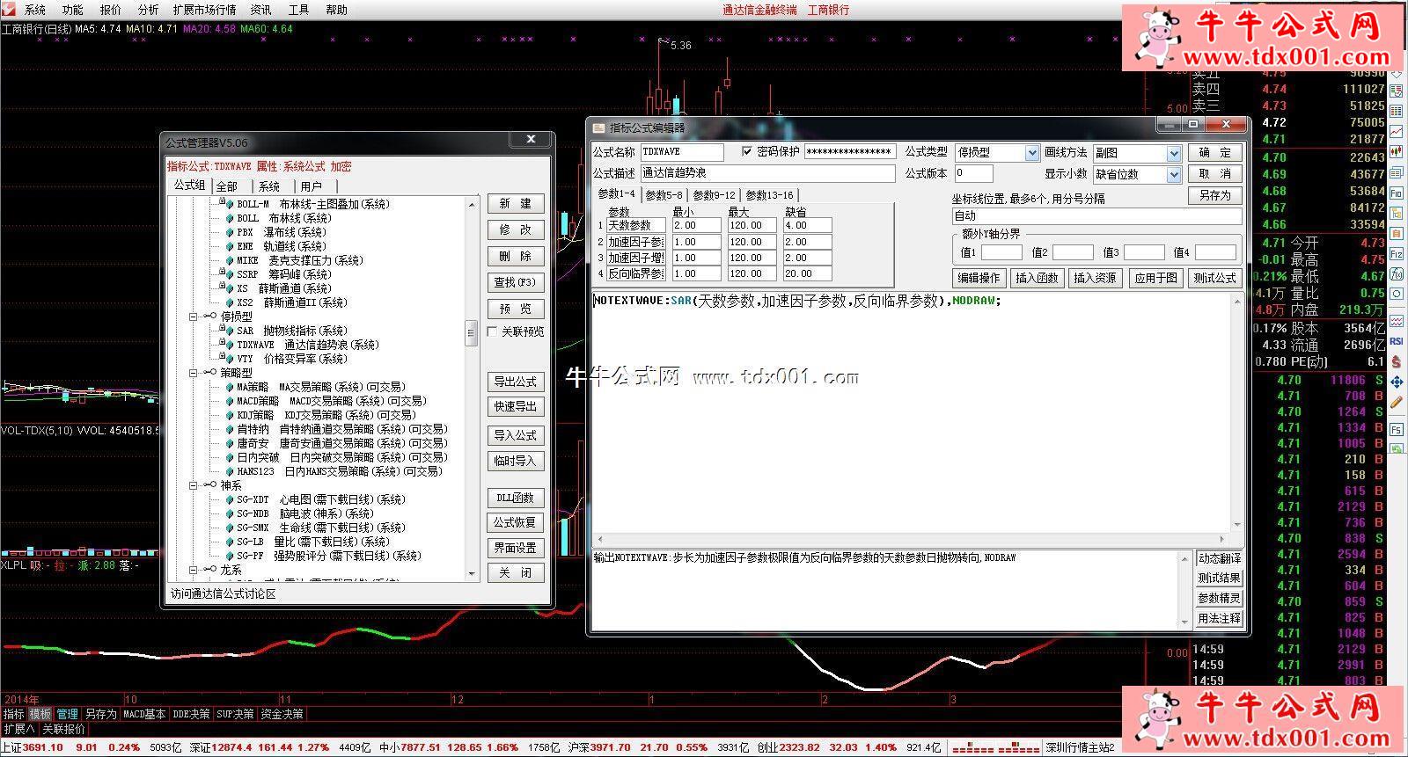Open the 功能 menu
This screenshot has height=757, width=1408.
pyautogui.click(x=73, y=10)
